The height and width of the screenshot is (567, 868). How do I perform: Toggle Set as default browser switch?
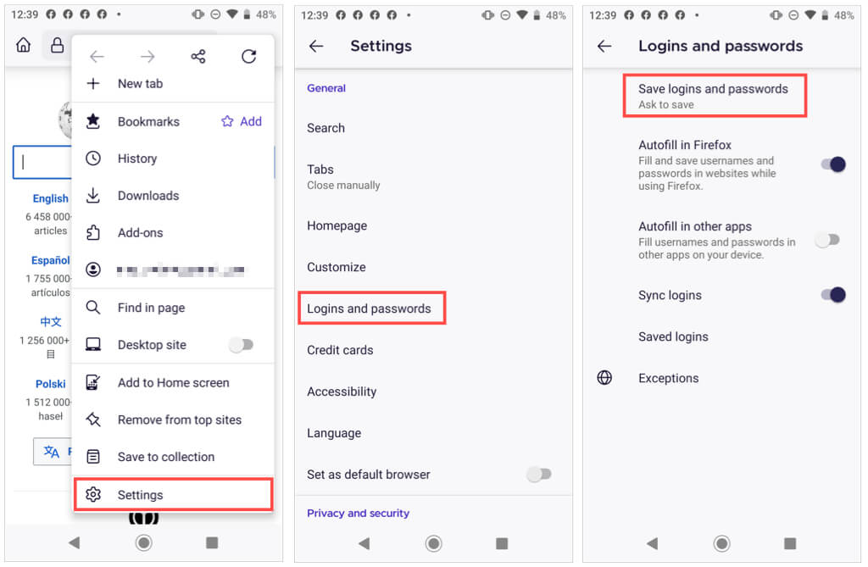pyautogui.click(x=538, y=474)
